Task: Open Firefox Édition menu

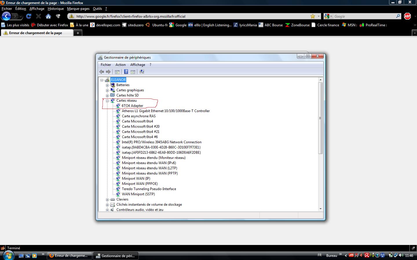Action: (x=21, y=9)
